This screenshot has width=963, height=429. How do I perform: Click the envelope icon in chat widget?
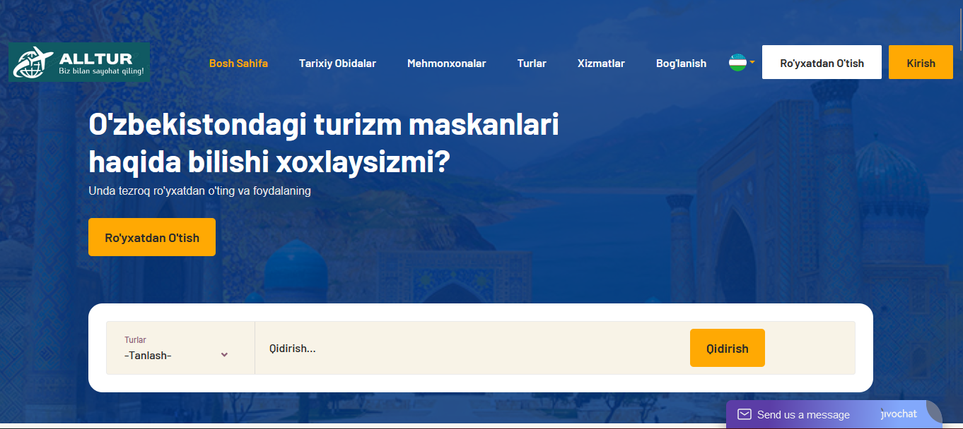[x=744, y=414]
